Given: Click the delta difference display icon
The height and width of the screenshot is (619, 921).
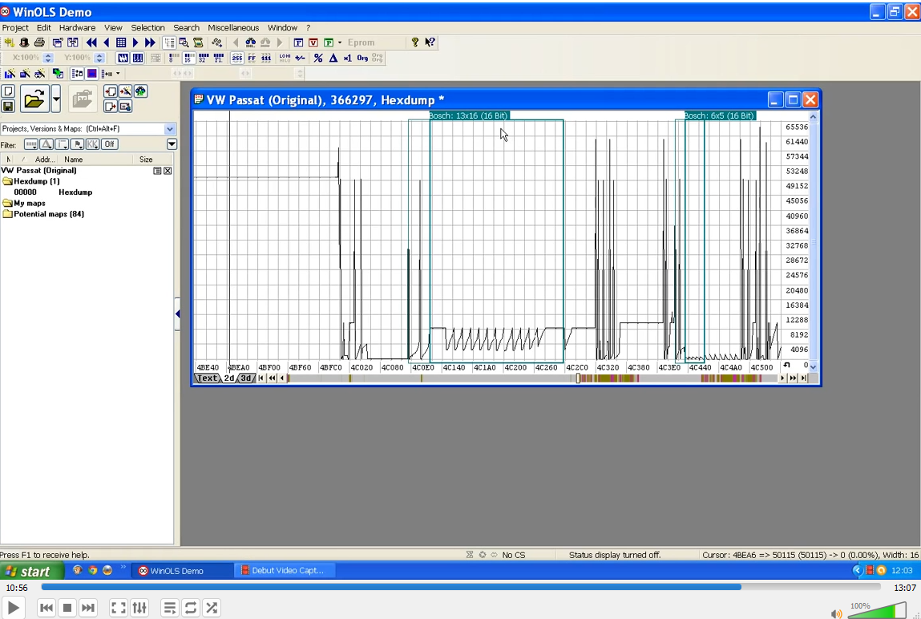Looking at the screenshot, I should tap(333, 58).
